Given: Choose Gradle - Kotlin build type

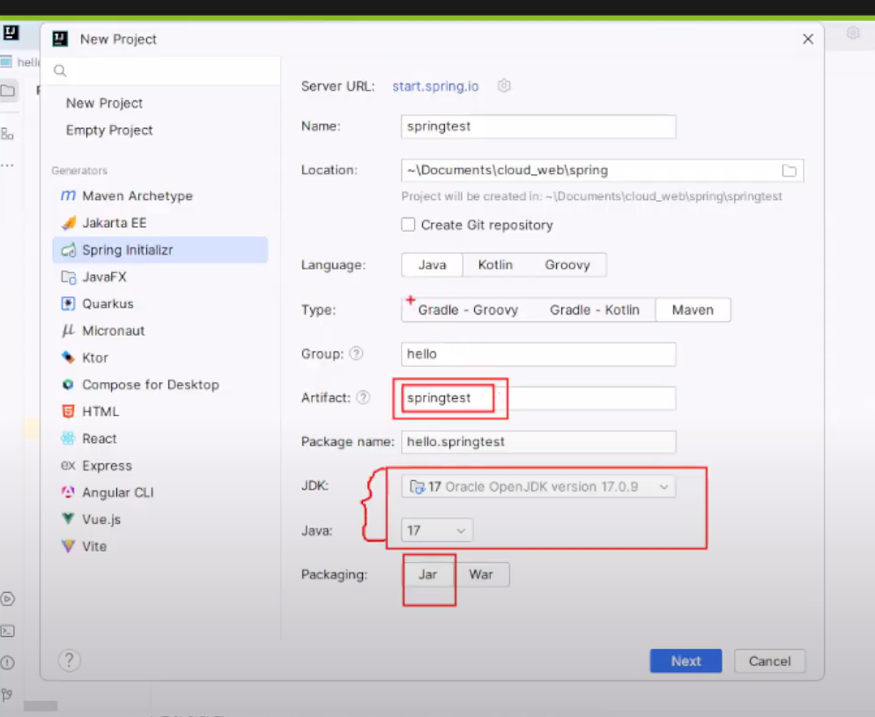Looking at the screenshot, I should [594, 310].
